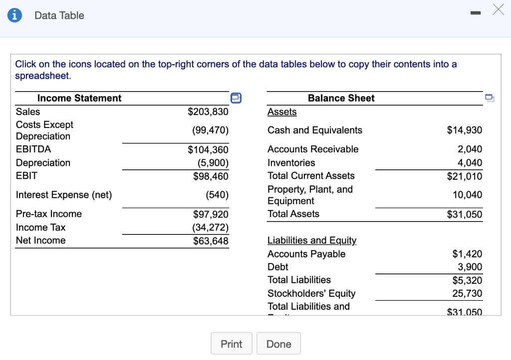Viewport: 511px width, 360px height.
Task: Click the Liabilities and Equity heading
Action: (x=312, y=240)
